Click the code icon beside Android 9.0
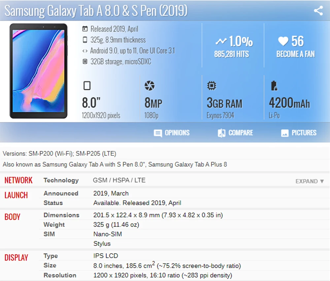The width and height of the screenshot is (330, 281). tap(85, 51)
